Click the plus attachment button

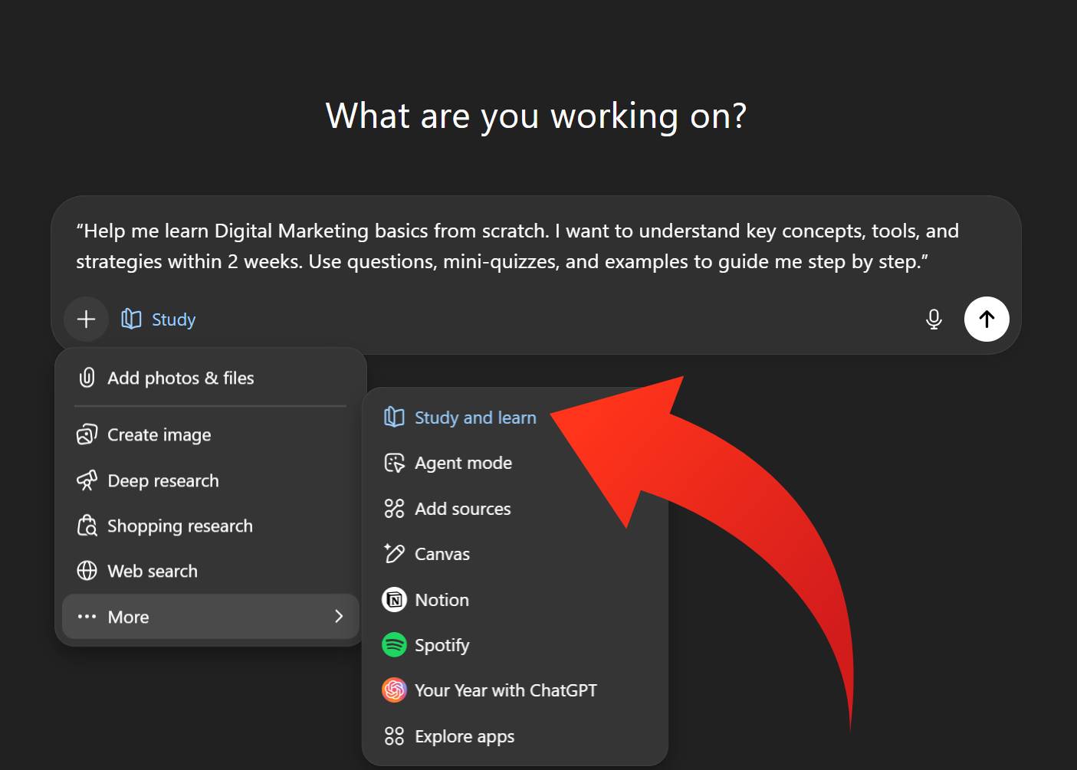87,319
